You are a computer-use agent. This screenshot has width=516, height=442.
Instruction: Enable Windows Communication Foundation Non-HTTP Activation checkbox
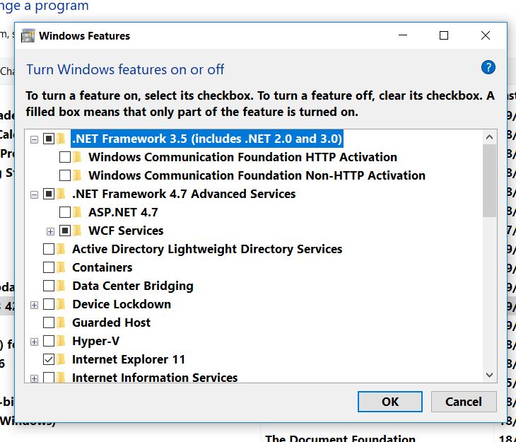[65, 175]
